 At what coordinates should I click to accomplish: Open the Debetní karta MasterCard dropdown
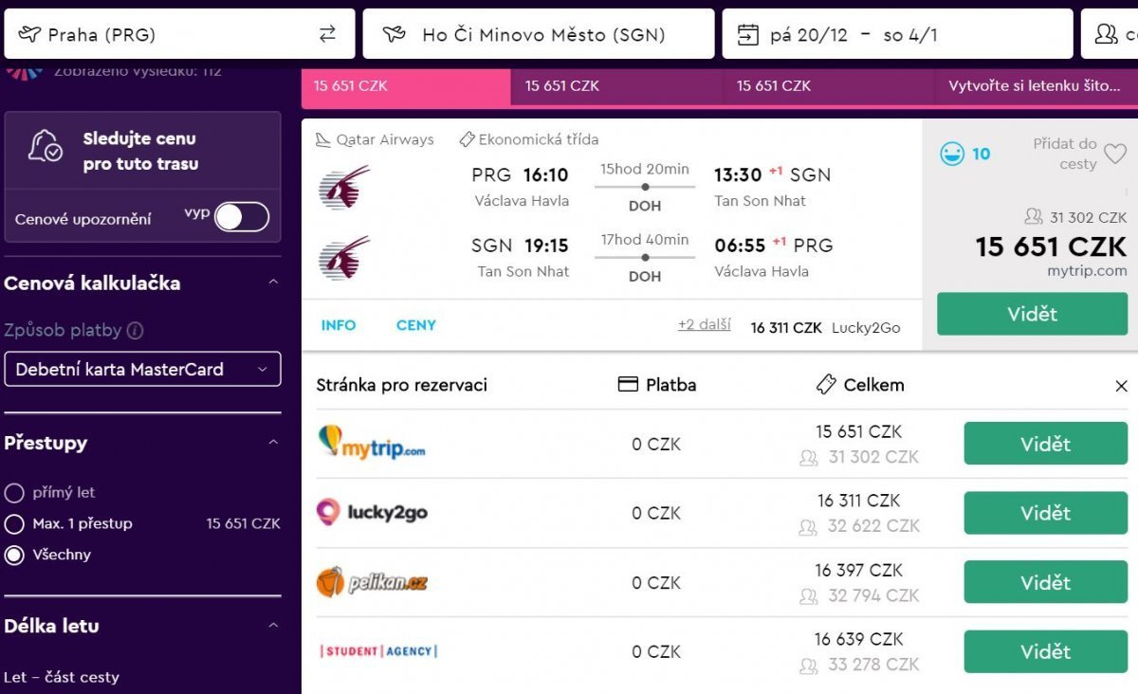142,370
